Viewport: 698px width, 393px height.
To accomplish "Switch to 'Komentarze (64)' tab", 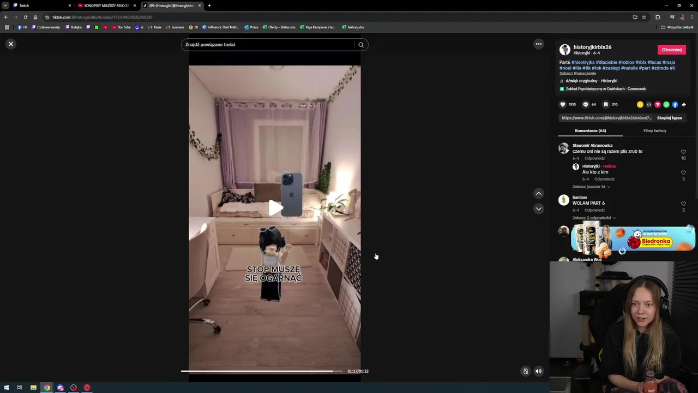I will coord(590,131).
